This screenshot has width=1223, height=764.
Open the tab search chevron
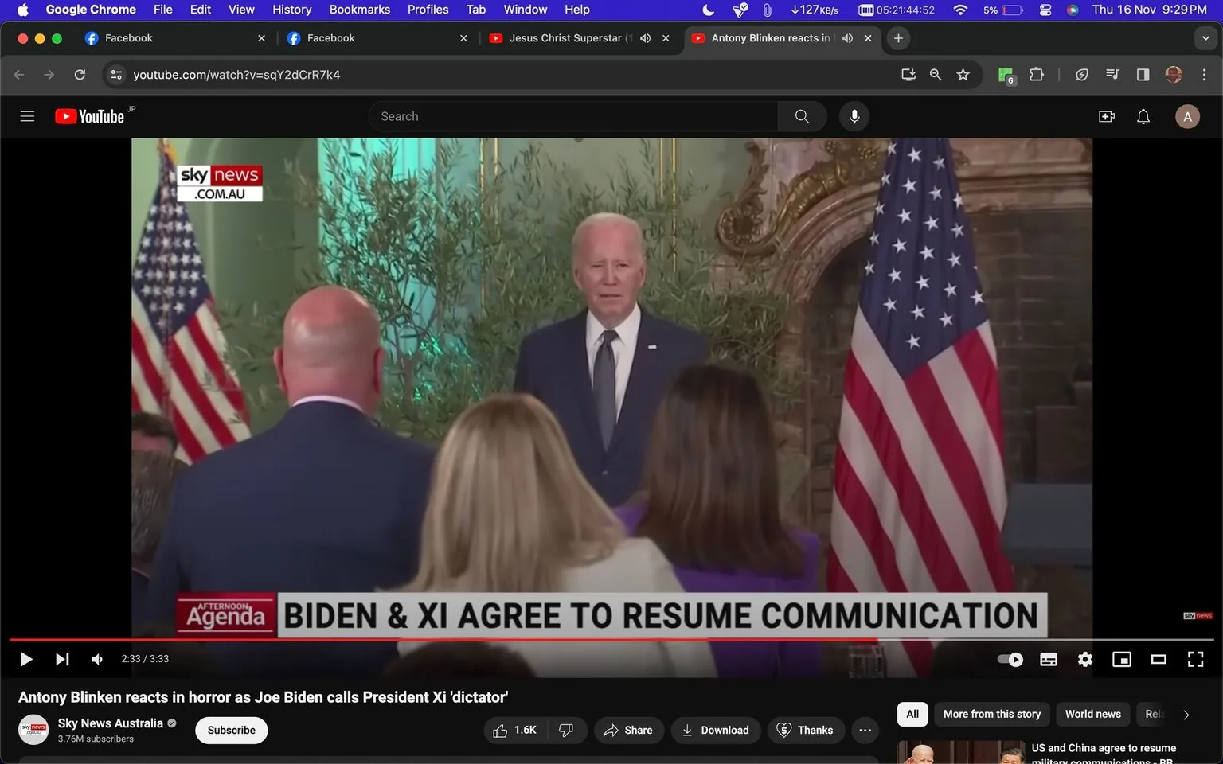click(x=1205, y=37)
